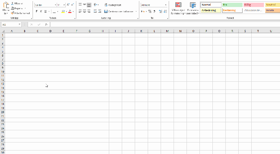280x154 pixels.
Task: Select the Dålig cell style
Action: coord(253,5)
